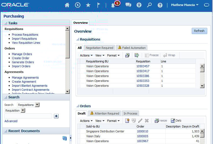Open Import Blanket Agreements link
This screenshot has width=213, height=144.
30,86
